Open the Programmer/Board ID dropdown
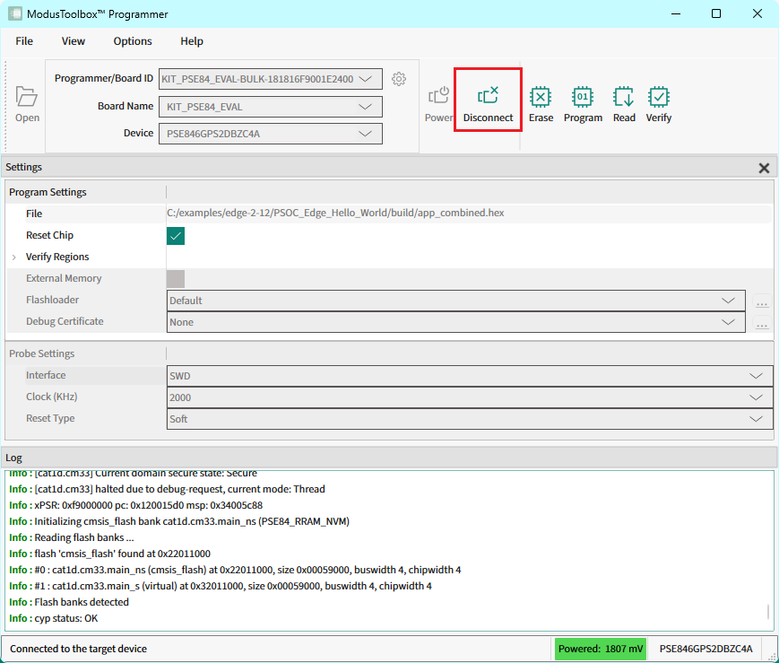 tap(364, 79)
